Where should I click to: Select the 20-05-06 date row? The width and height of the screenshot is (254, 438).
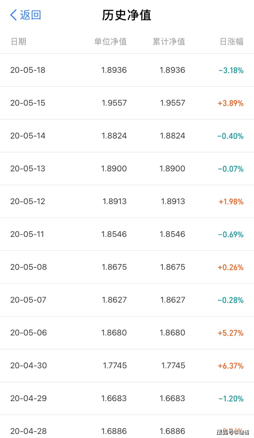pyautogui.click(x=28, y=333)
